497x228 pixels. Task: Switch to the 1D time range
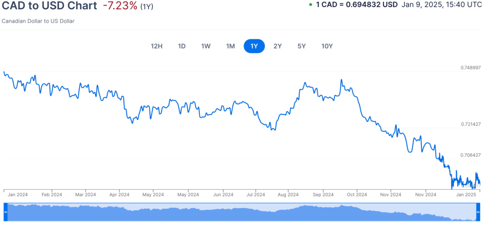pos(182,46)
